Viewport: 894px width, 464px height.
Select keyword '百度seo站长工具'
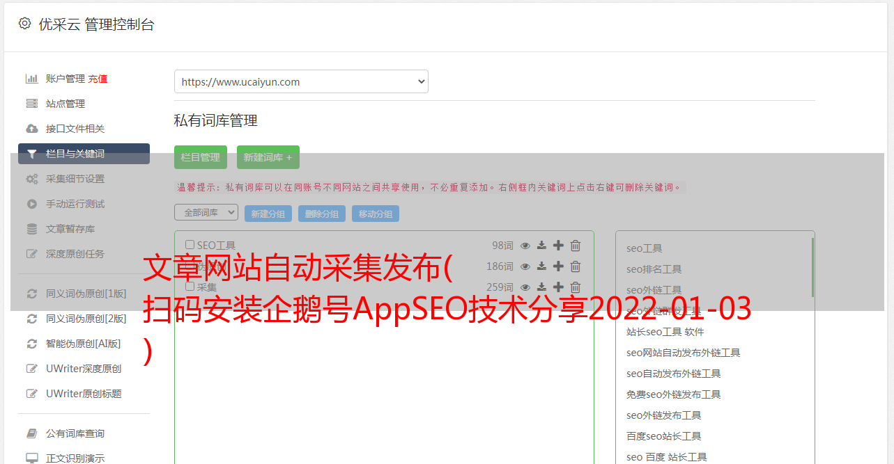click(x=663, y=436)
